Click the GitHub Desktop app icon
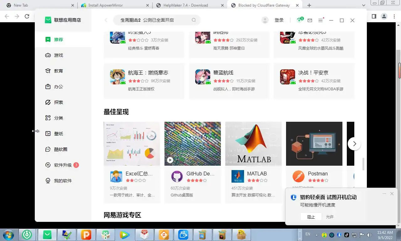Viewport: 401px width, 241px height. (x=177, y=176)
